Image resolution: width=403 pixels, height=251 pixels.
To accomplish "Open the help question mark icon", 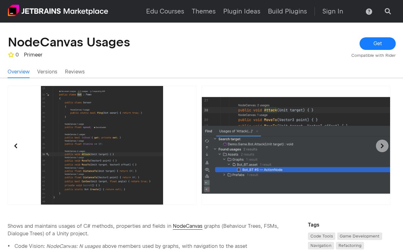I will coord(369,12).
